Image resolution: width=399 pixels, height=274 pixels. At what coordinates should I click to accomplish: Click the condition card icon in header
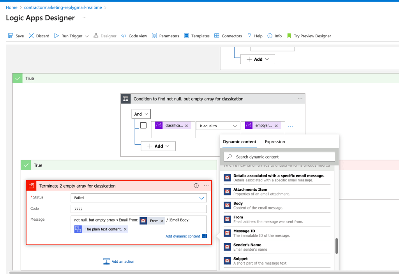tap(126, 99)
